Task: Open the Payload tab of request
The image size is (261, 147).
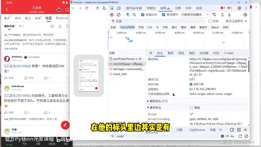Action: pyautogui.click(x=170, y=53)
